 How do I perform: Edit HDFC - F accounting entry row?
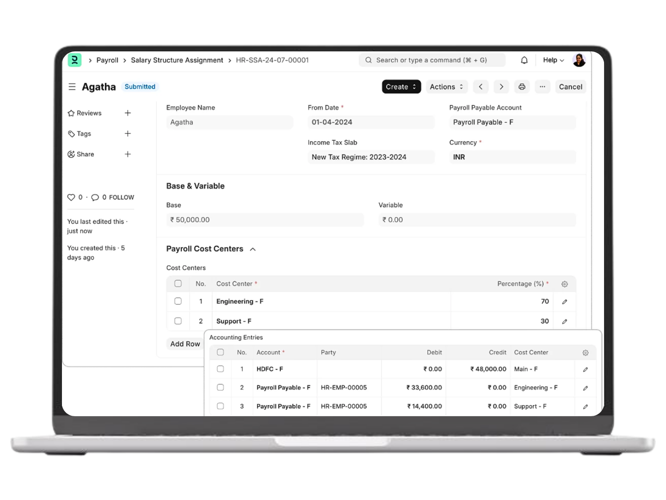585,369
